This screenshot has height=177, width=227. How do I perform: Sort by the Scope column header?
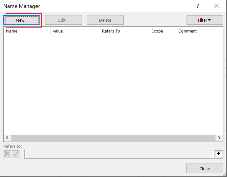coord(163,31)
